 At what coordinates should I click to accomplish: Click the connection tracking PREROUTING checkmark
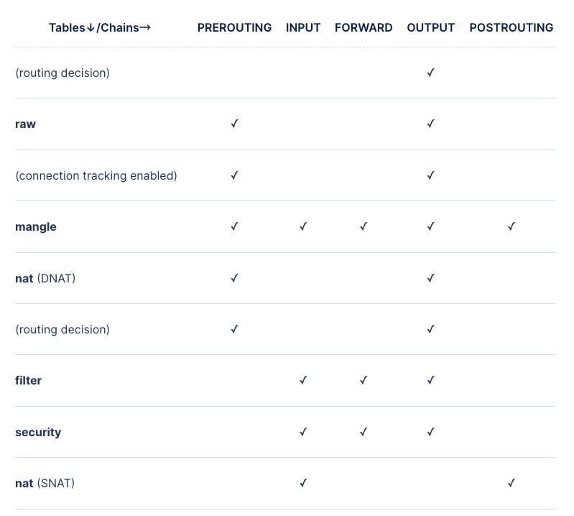(x=234, y=175)
